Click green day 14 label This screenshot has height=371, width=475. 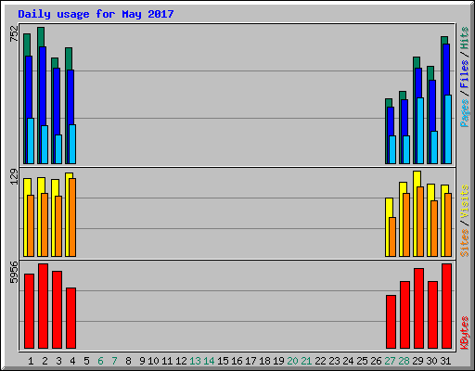[209, 361]
